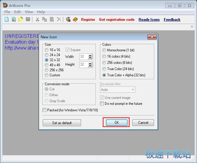Image resolution: width=197 pixels, height=163 pixels.
Task: Click the Delete X toolbar icon
Action: pos(59,20)
